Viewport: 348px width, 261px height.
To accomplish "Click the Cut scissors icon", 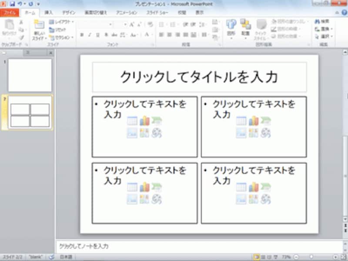I will point(21,22).
